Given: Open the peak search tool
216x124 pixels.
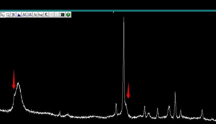Looking at the screenshot, I should coord(13,15).
